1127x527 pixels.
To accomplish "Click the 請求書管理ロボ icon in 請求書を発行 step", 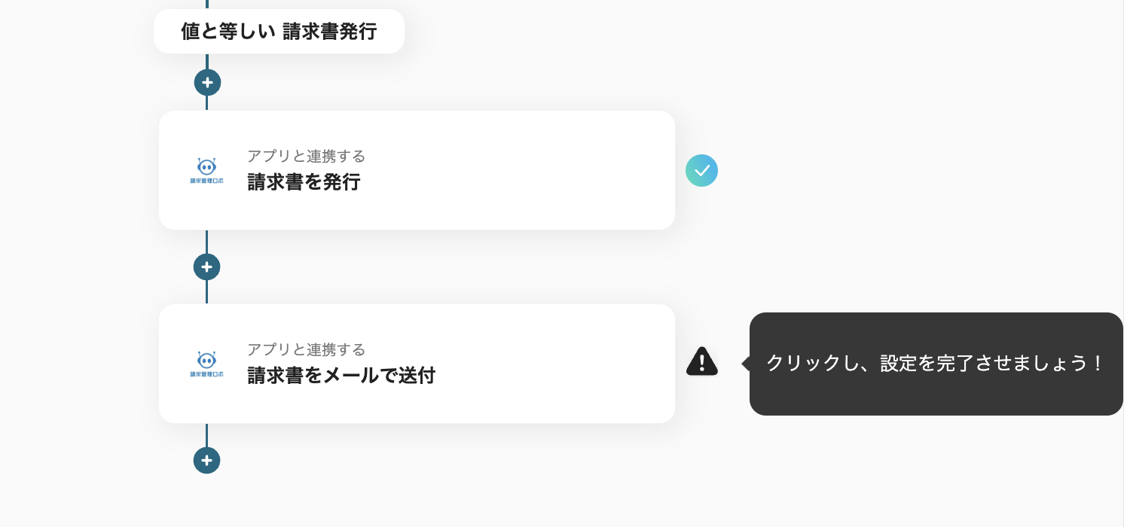I will pyautogui.click(x=206, y=171).
